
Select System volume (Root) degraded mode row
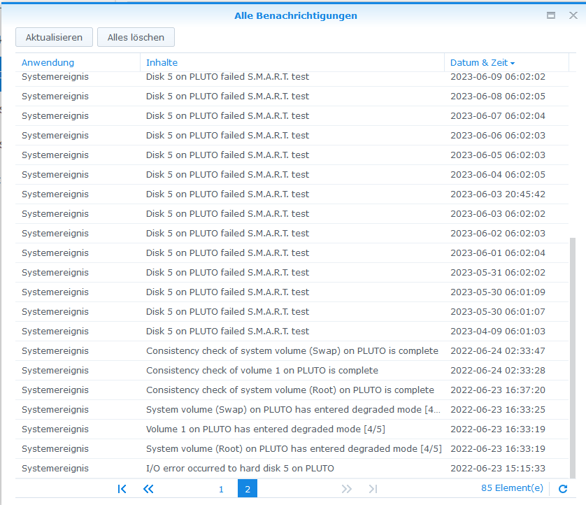point(292,449)
